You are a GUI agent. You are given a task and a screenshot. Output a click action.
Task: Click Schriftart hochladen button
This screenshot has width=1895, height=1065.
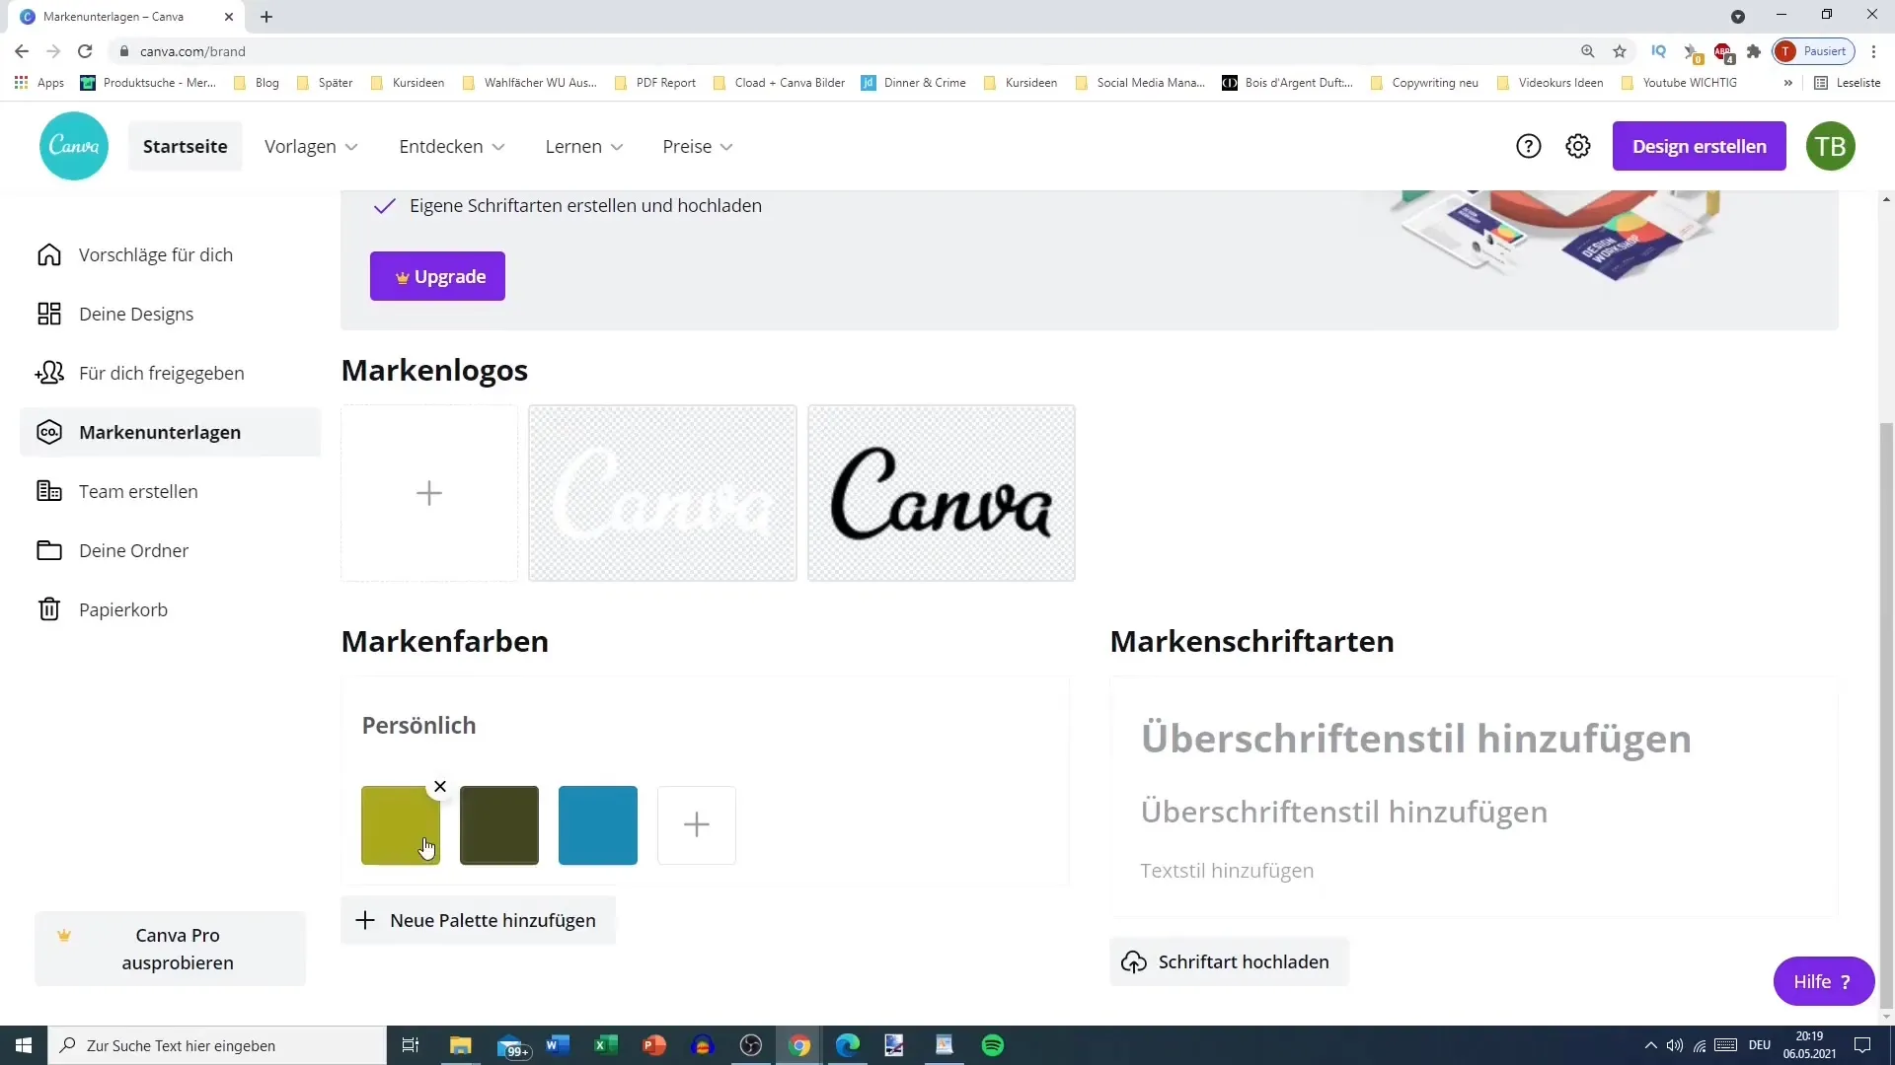tap(1230, 961)
